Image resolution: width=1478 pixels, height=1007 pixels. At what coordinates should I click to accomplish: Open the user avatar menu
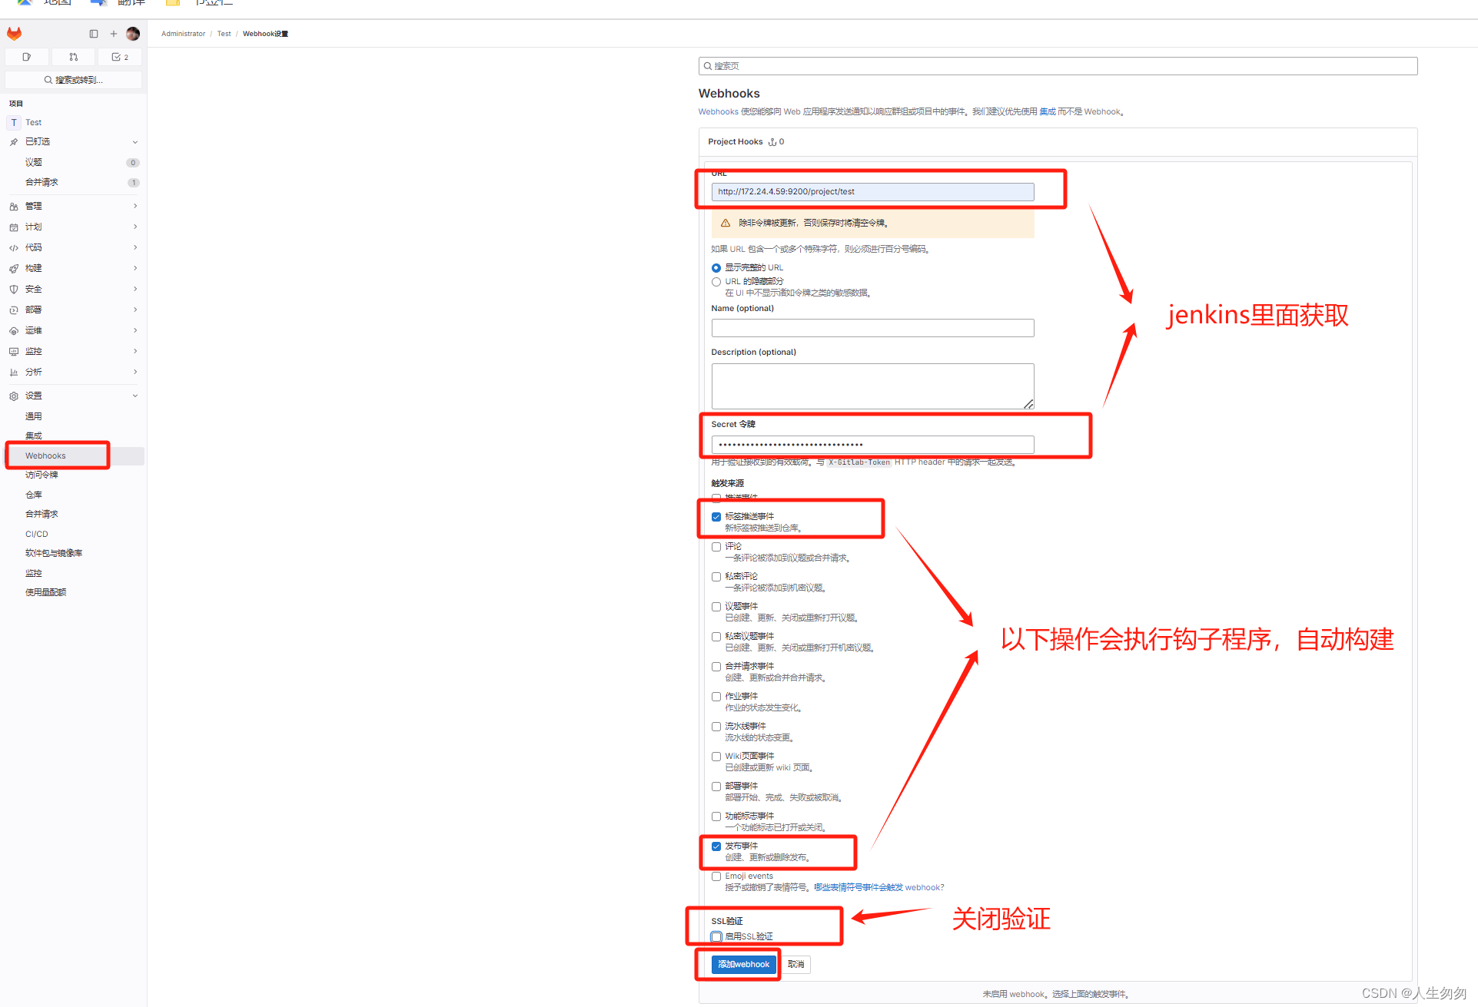133,34
